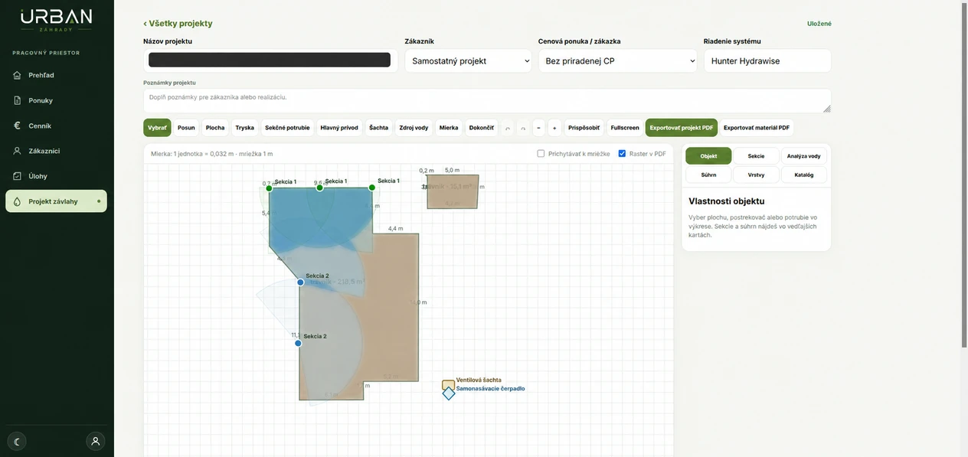Screen dimensions: 968x457
Task: Open Úlohy in the sidebar
Action: 56,176
